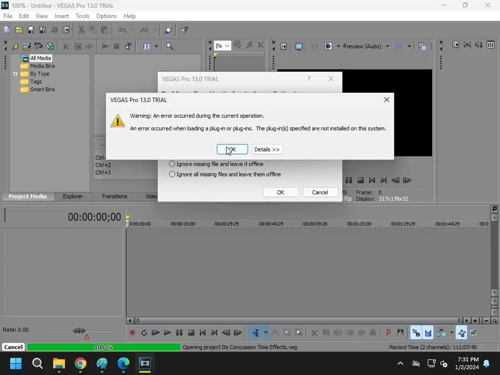Open the trimmer history combo box
The width and height of the screenshot is (500, 375).
pos(222,46)
